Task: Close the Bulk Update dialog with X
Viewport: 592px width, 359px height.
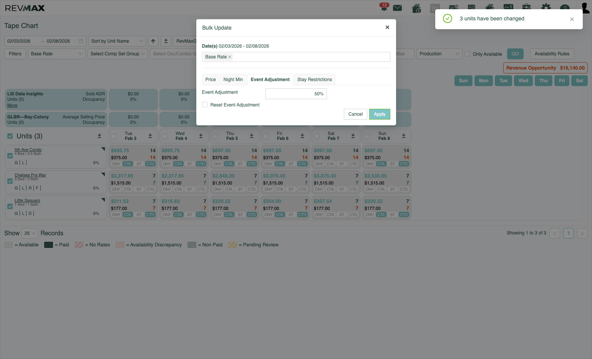Action: pos(387,27)
